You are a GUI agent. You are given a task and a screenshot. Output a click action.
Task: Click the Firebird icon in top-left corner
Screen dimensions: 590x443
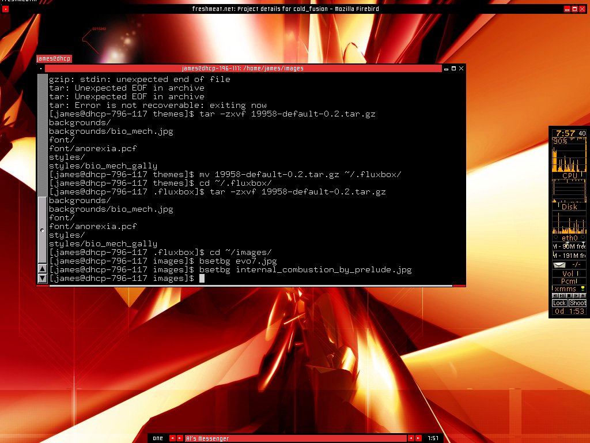[x=6, y=9]
